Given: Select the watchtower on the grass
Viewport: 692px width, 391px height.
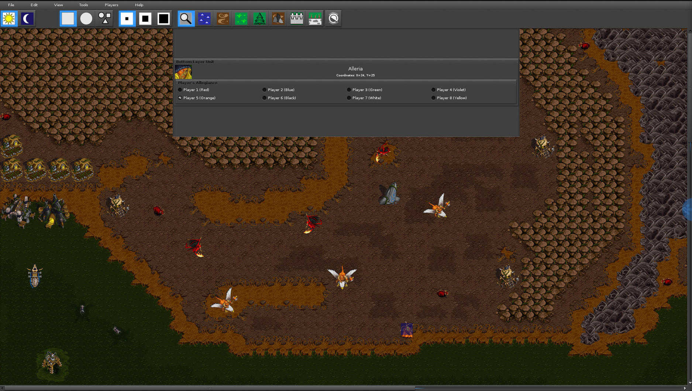Looking at the screenshot, I should pyautogui.click(x=52, y=362).
